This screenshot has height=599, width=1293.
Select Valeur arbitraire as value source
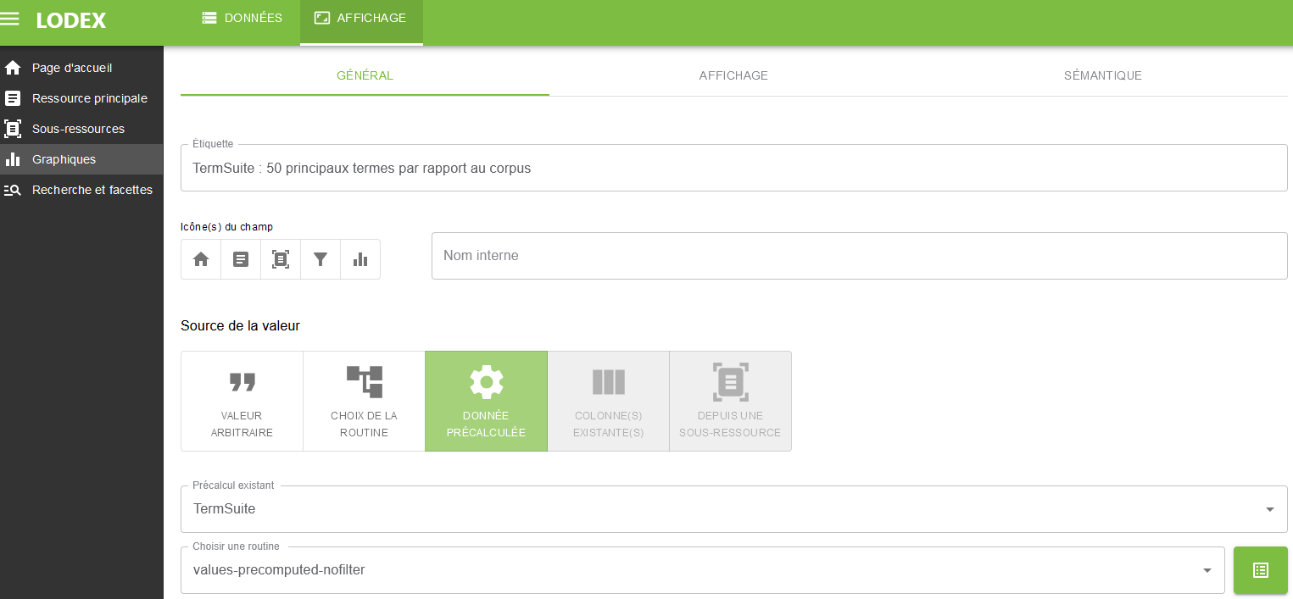coord(242,401)
